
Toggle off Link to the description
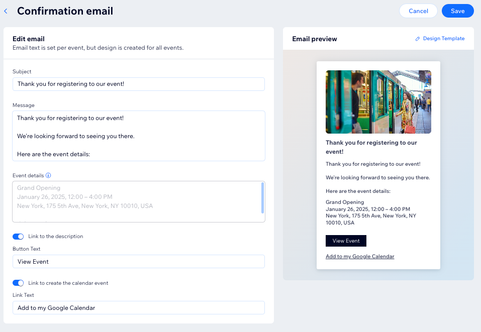point(18,237)
